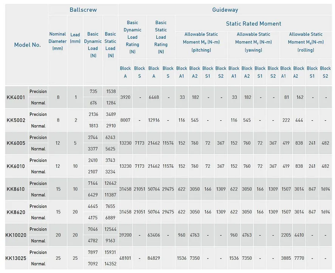Click model name KK4001
Screen dimensions: 335x273
pos(16,97)
